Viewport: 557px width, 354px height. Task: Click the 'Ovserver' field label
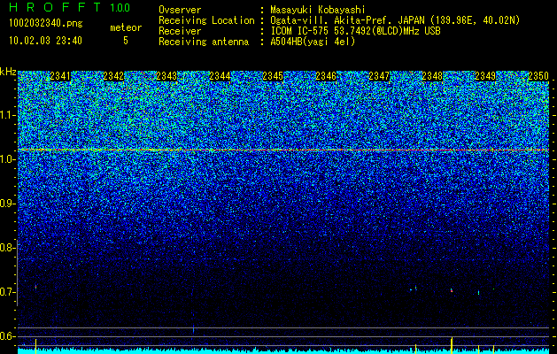click(180, 11)
